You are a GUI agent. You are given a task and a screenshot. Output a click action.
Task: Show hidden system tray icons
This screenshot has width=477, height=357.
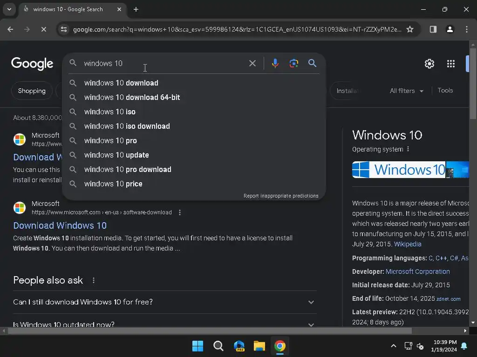[x=393, y=346]
